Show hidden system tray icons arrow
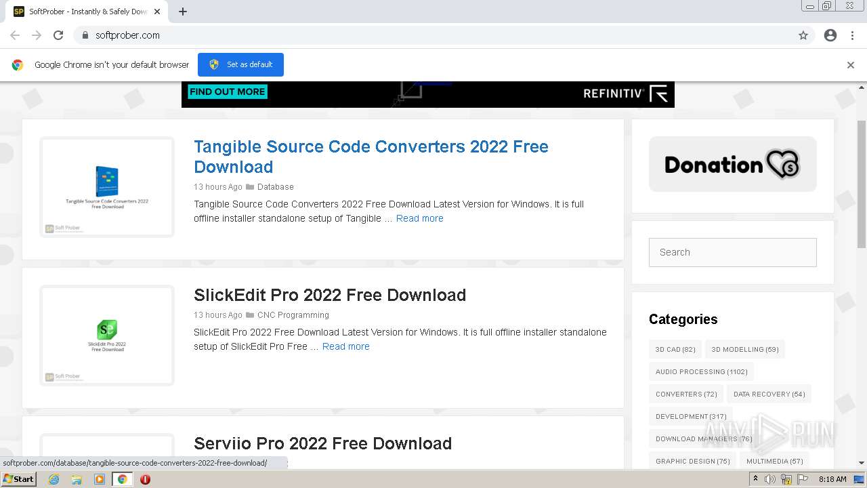 [755, 479]
